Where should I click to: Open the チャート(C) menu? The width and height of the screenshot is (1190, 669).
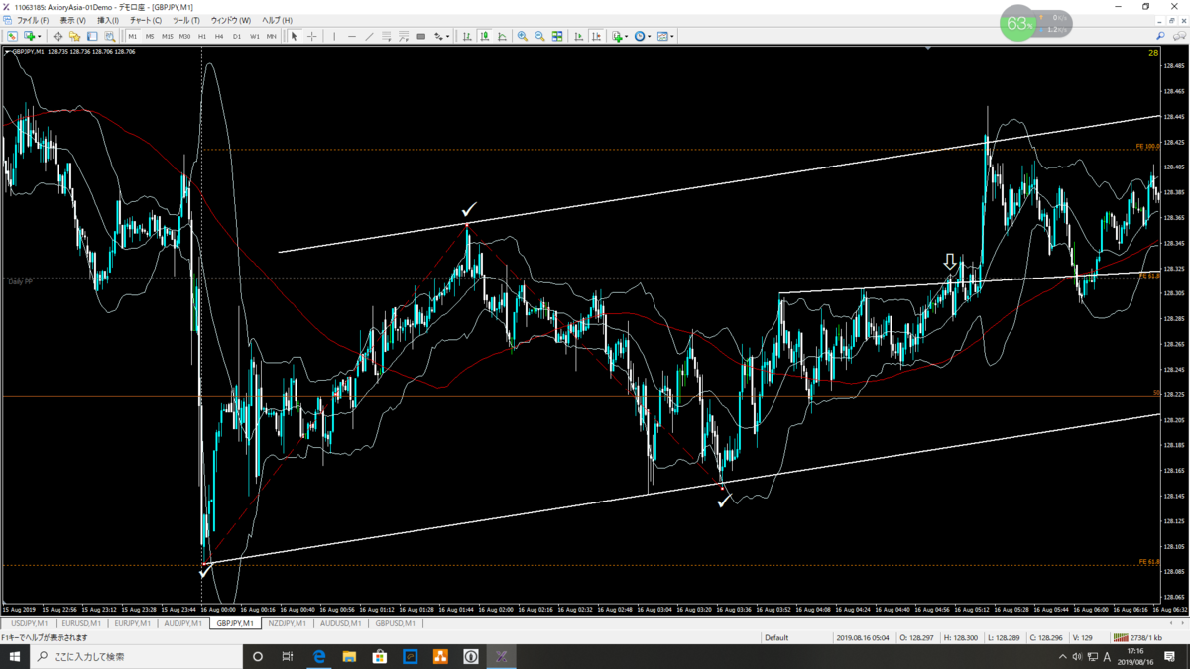pos(146,20)
